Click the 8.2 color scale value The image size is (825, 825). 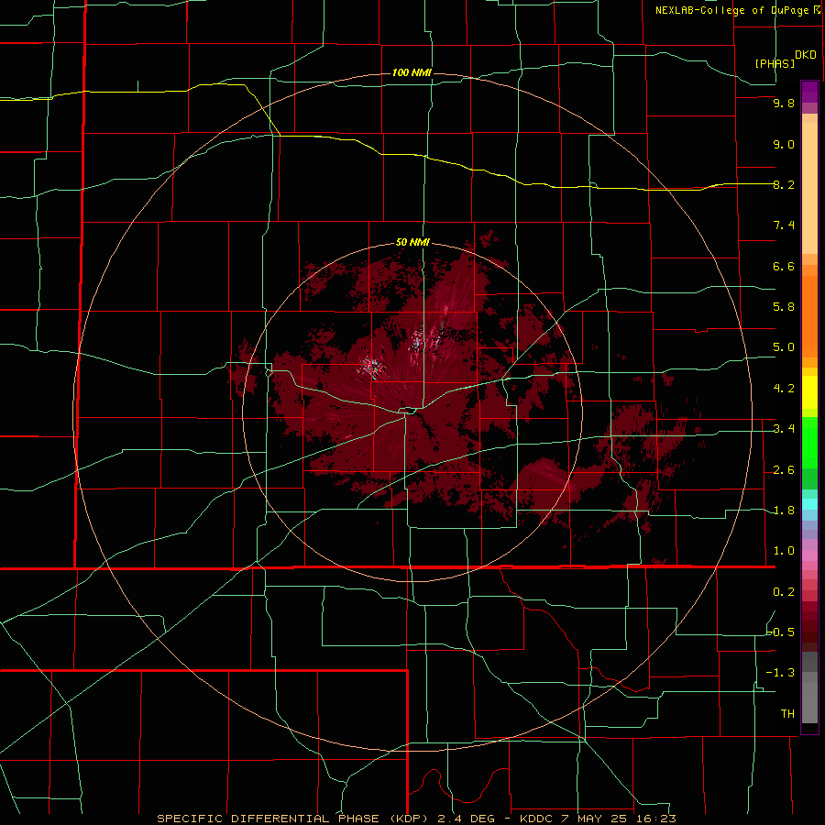784,184
